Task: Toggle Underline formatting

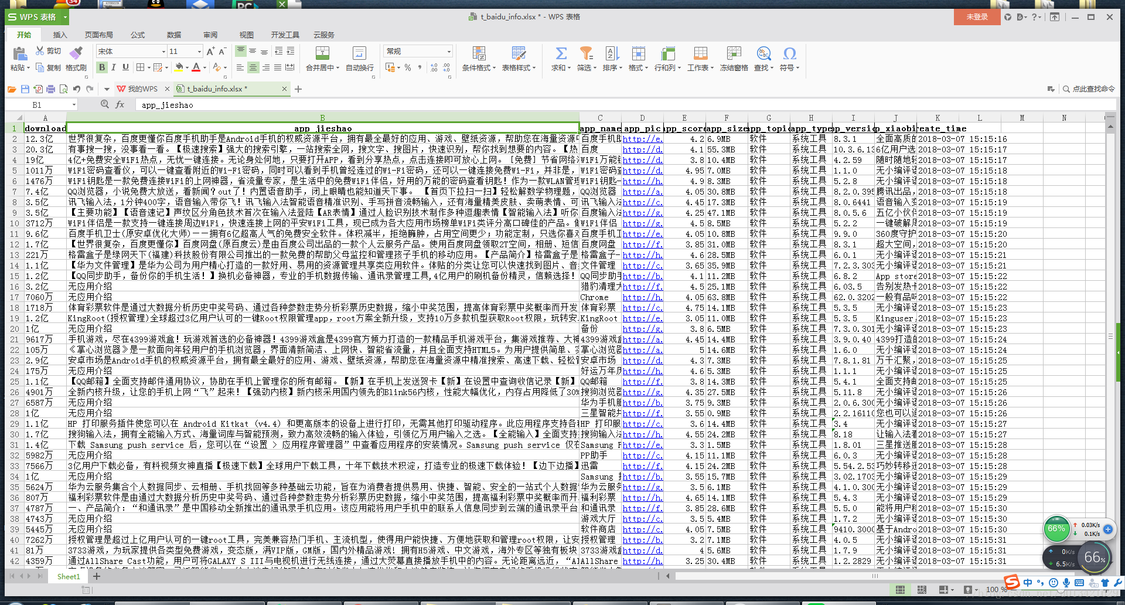Action: coord(125,68)
